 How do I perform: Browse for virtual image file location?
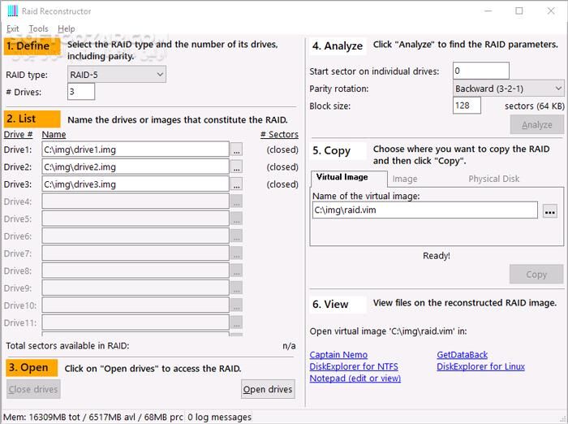click(x=549, y=211)
